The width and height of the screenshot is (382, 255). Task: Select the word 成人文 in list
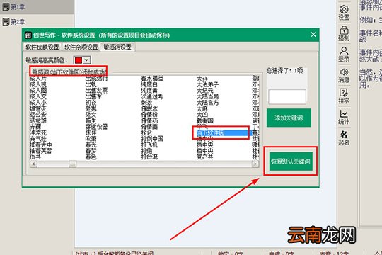38,96
